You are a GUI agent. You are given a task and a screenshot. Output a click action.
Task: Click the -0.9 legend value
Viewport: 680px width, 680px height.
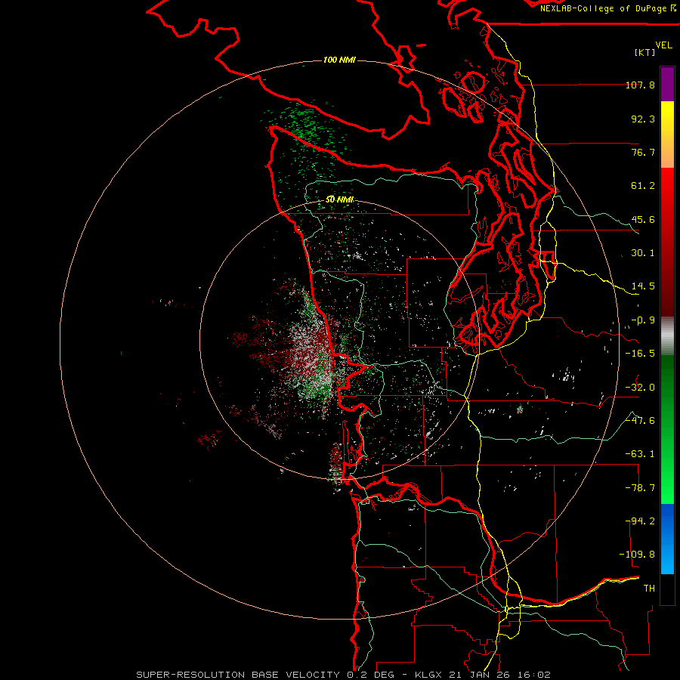[643, 320]
